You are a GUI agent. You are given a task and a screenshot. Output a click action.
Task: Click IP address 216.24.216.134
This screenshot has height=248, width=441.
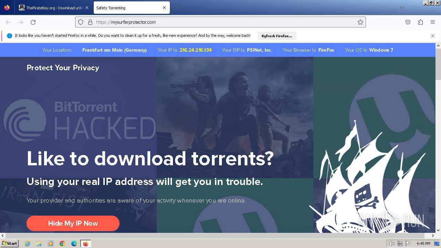click(196, 50)
